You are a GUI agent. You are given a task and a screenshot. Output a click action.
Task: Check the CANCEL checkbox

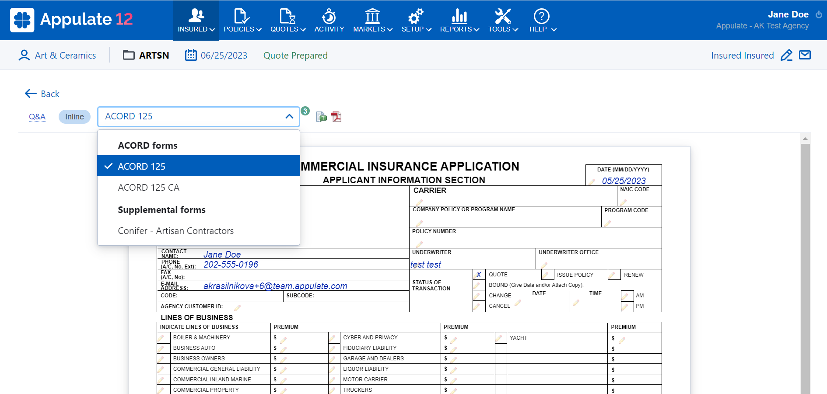click(479, 306)
